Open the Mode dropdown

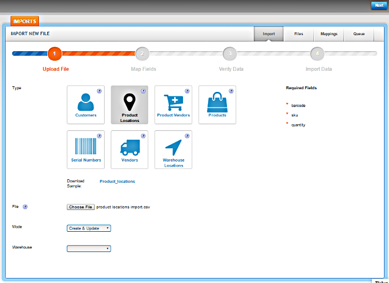coord(88,228)
